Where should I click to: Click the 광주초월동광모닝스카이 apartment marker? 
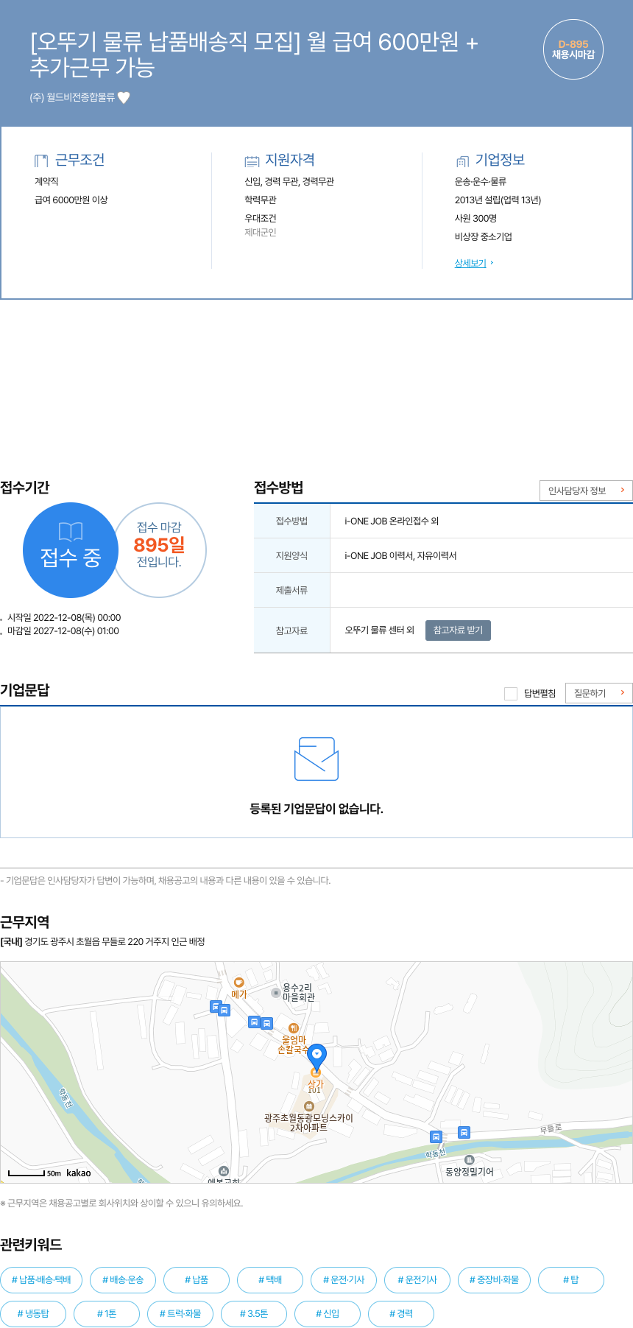pyautogui.click(x=309, y=1106)
